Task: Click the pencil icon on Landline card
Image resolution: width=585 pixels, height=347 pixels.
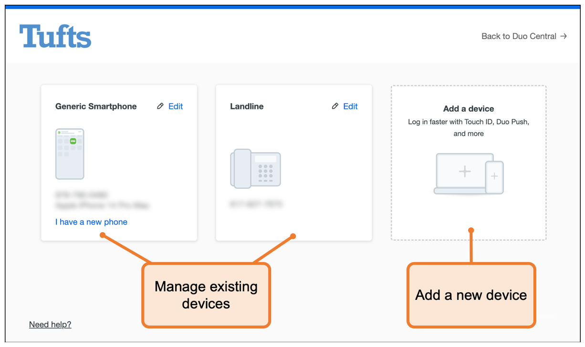Action: pyautogui.click(x=335, y=106)
